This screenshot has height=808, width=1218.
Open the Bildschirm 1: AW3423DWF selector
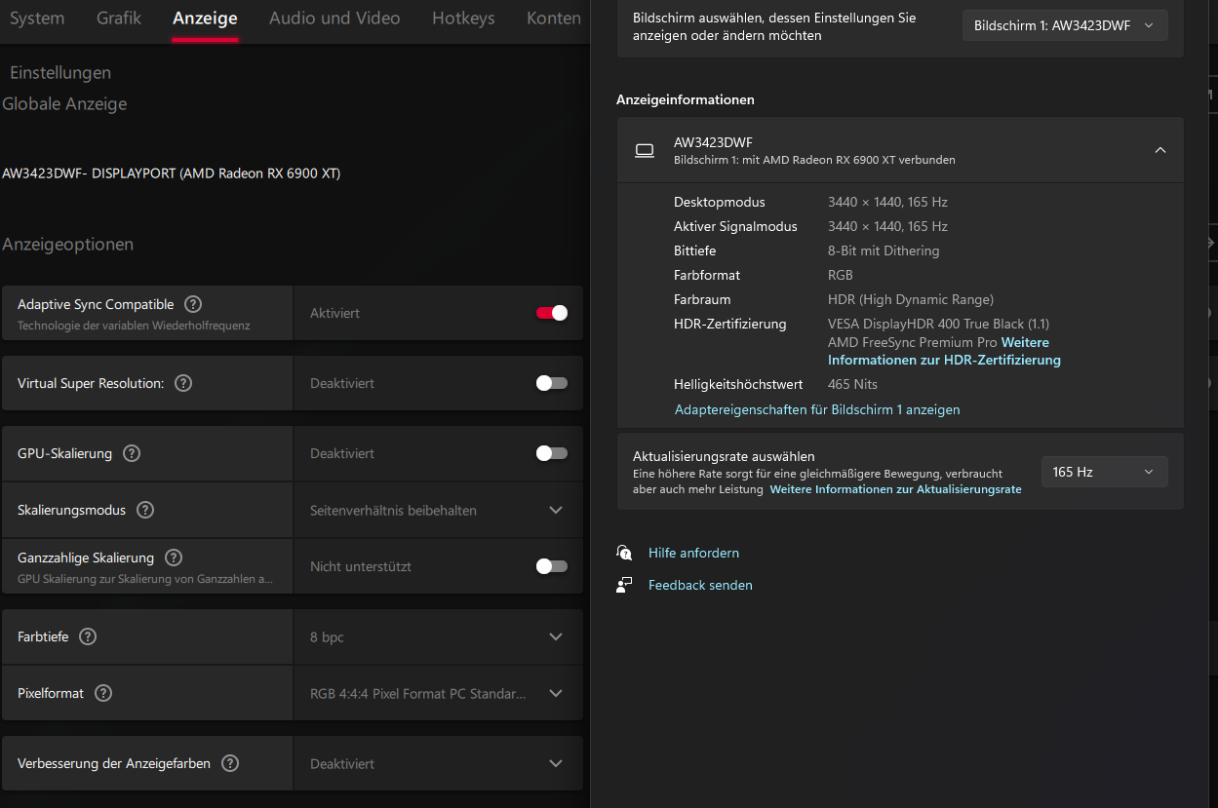[1065, 25]
